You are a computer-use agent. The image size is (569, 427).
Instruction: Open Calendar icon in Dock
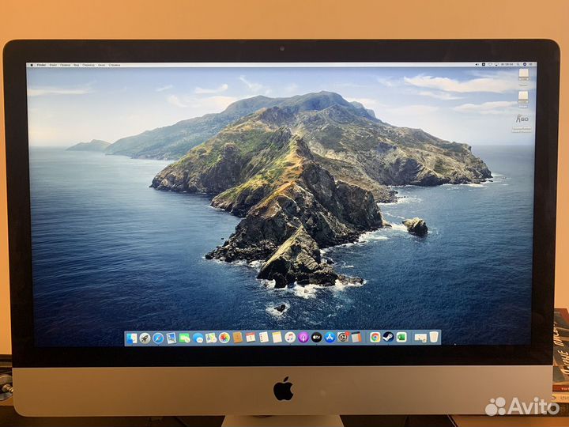pyautogui.click(x=251, y=338)
